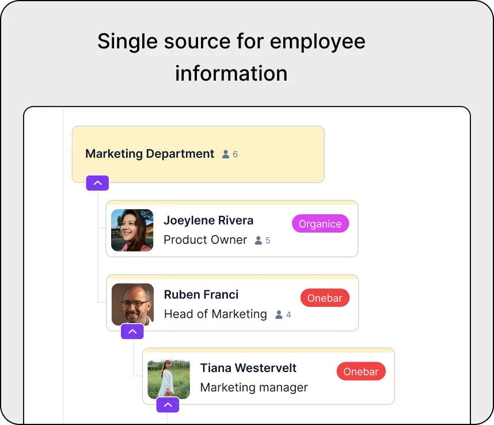Click the person icon next to Product Owner
The height and width of the screenshot is (425, 494).
(x=257, y=241)
